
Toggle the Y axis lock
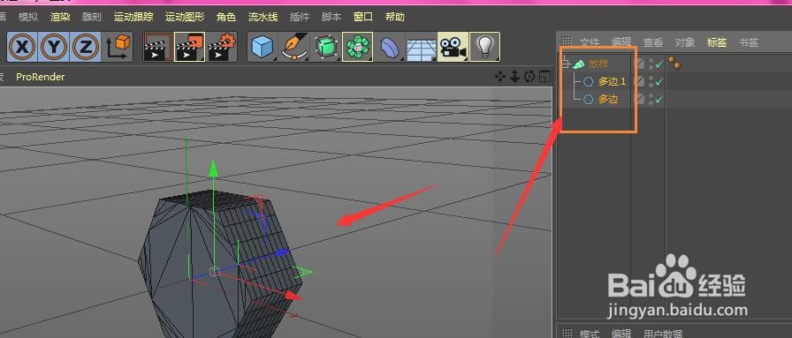(54, 47)
